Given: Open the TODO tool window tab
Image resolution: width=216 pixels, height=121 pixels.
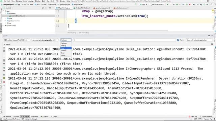Looking at the screenshot, I should 54,117.
